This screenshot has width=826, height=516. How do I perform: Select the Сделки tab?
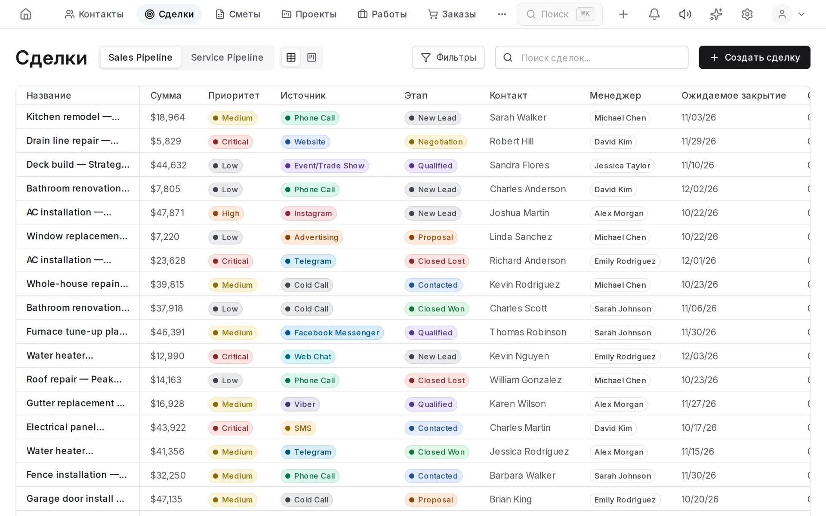(x=169, y=14)
